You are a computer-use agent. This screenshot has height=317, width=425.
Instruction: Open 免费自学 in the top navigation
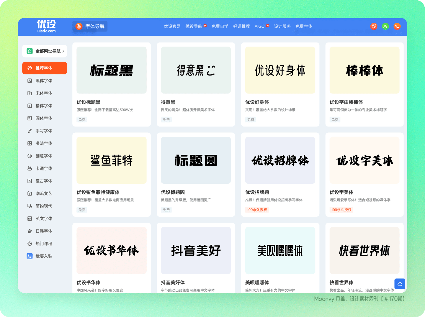(x=220, y=26)
